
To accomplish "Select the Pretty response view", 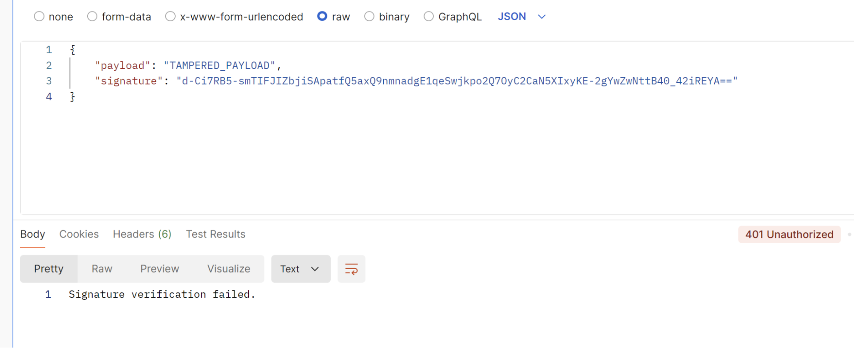I will 49,269.
